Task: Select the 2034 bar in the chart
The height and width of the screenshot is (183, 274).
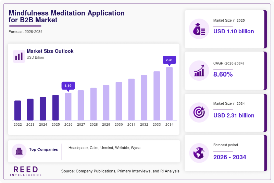Action: (169, 94)
